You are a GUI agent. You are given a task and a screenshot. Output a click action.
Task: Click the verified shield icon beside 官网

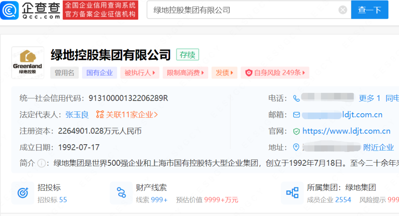(296, 132)
